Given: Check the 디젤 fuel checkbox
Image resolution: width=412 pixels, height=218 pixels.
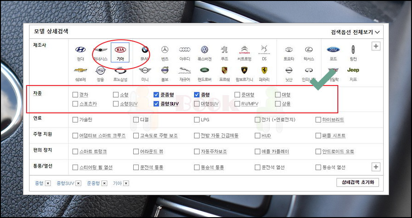Looking at the screenshot, I should (136, 120).
